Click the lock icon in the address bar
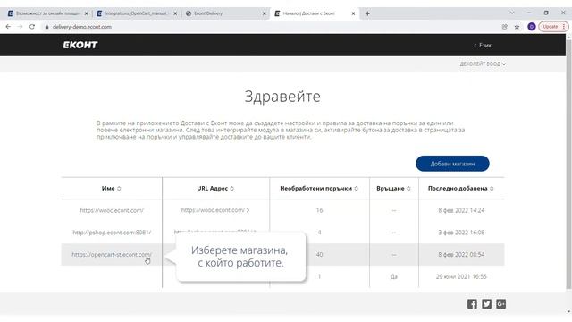Viewport: 572px width, 322px height. click(46, 27)
